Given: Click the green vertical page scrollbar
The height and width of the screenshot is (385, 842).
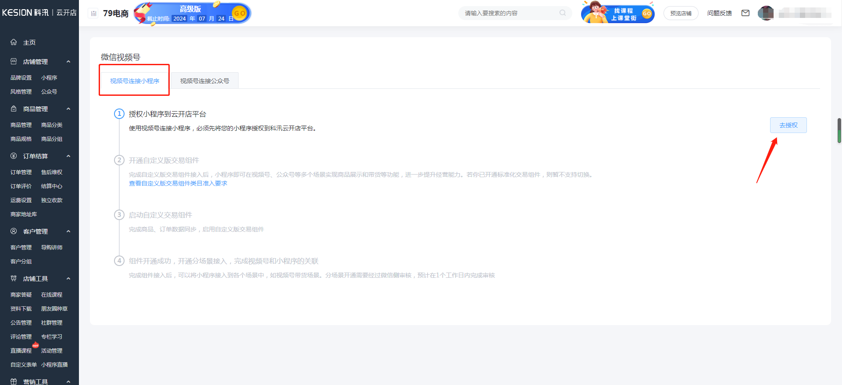Looking at the screenshot, I should (839, 130).
